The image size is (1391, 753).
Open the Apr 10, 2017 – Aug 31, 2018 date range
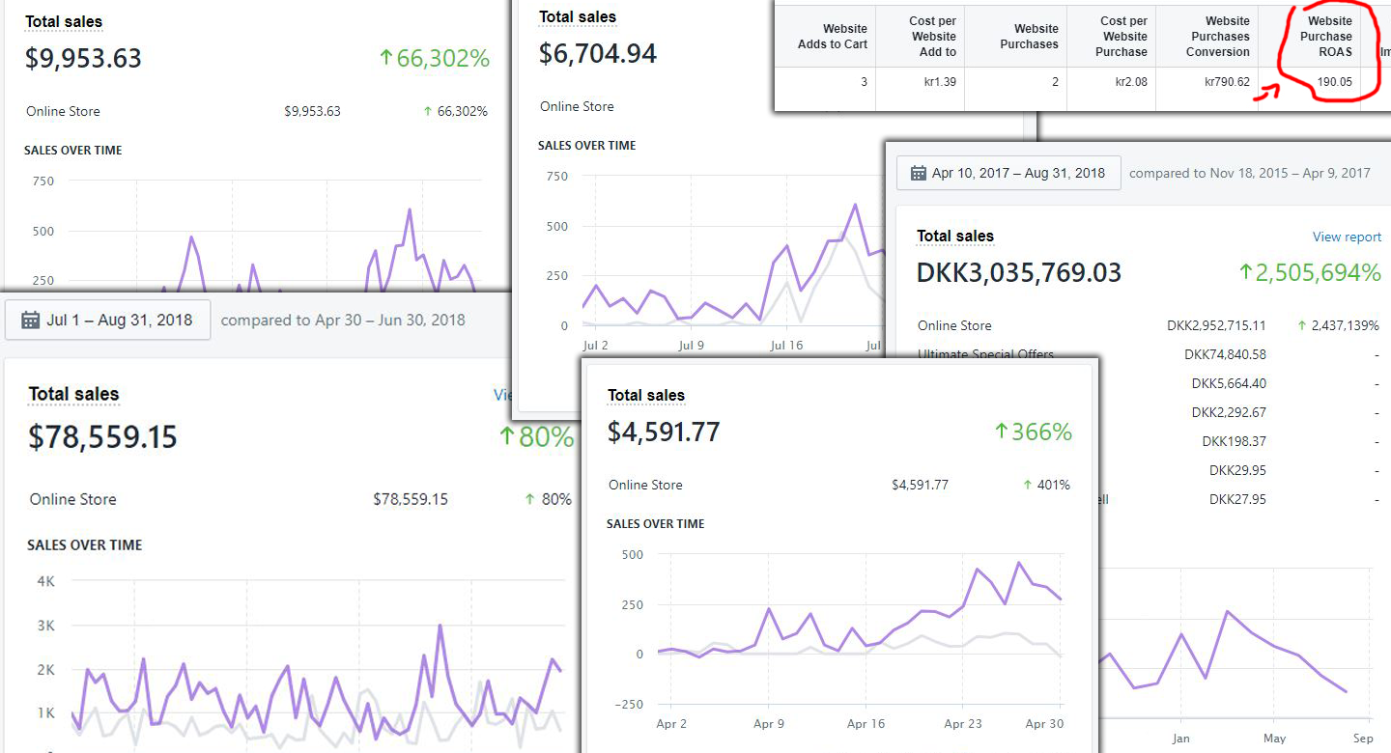(1008, 174)
